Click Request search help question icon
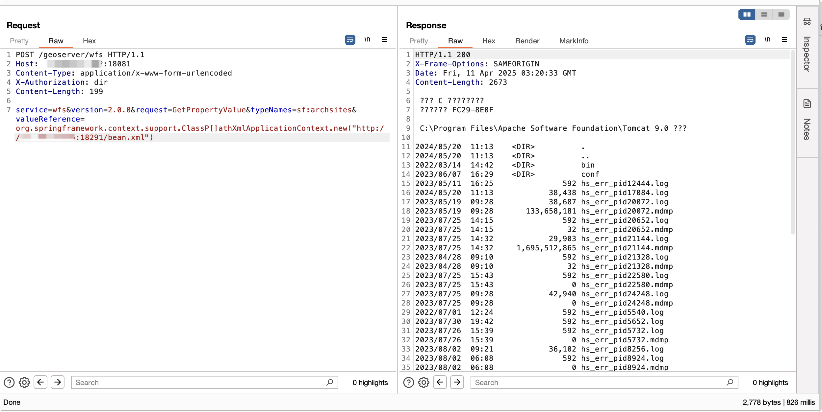 pyautogui.click(x=9, y=382)
